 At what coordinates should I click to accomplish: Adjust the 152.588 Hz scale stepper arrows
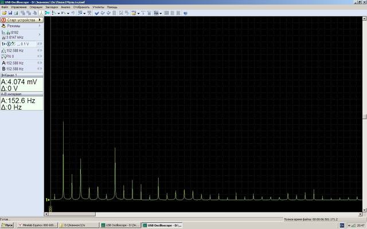40,50
